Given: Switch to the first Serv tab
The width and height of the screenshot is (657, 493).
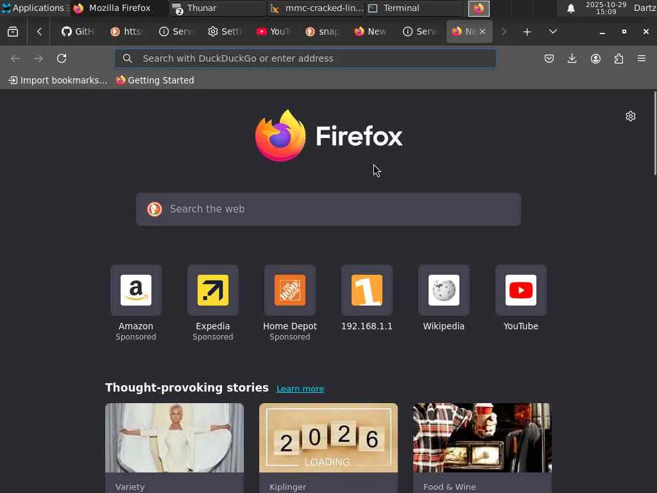Looking at the screenshot, I should [176, 31].
